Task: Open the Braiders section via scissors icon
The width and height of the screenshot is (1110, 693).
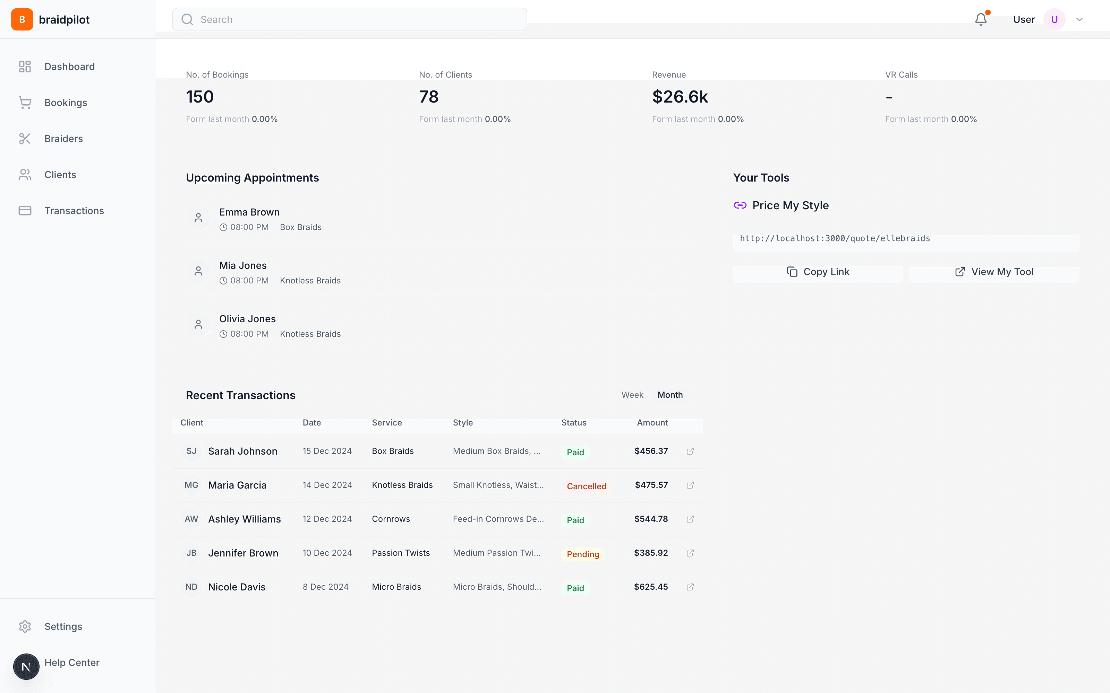Action: tap(25, 138)
